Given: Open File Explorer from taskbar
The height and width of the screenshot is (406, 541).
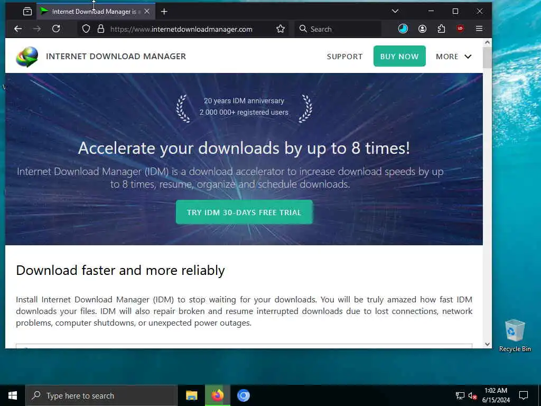Looking at the screenshot, I should click(191, 395).
